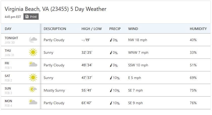212x115 pixels.
Task: Click Saturday's sun icon
Action: point(33,77)
